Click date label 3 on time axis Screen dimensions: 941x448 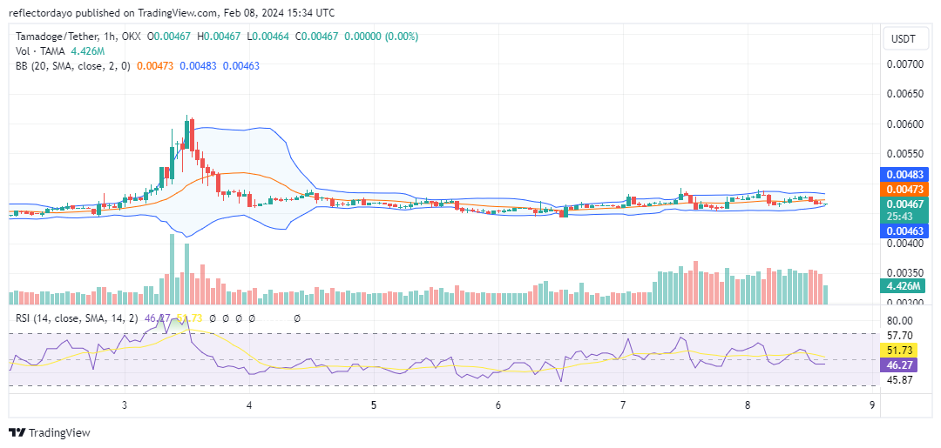125,405
